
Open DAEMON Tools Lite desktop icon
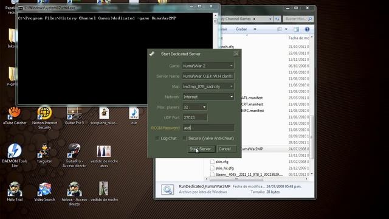point(15,150)
